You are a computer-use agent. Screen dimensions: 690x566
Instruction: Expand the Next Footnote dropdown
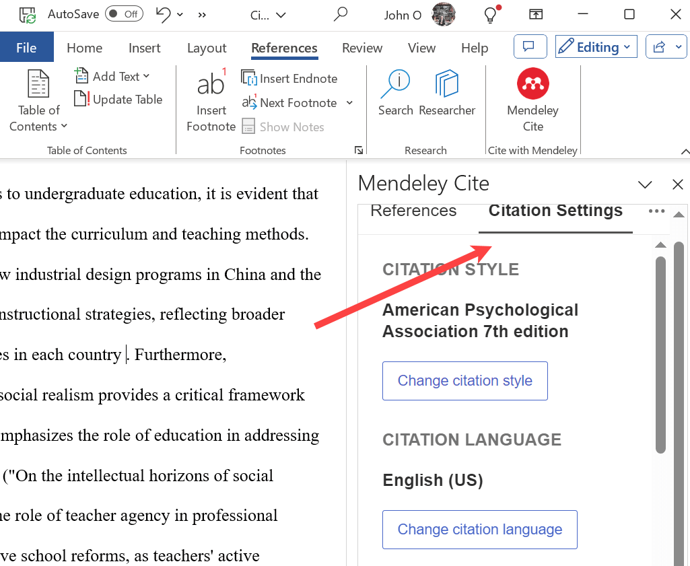tap(349, 103)
